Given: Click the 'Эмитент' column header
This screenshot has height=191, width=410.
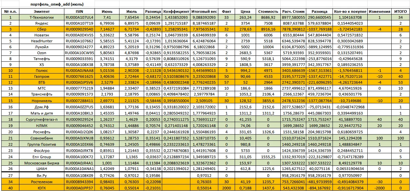Looking at the screenshot, I should tap(42, 11).
